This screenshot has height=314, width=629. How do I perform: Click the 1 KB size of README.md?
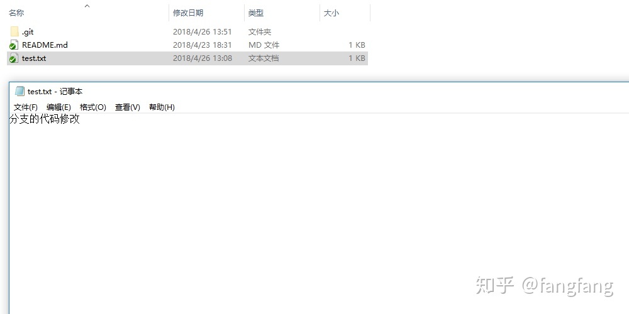(357, 45)
